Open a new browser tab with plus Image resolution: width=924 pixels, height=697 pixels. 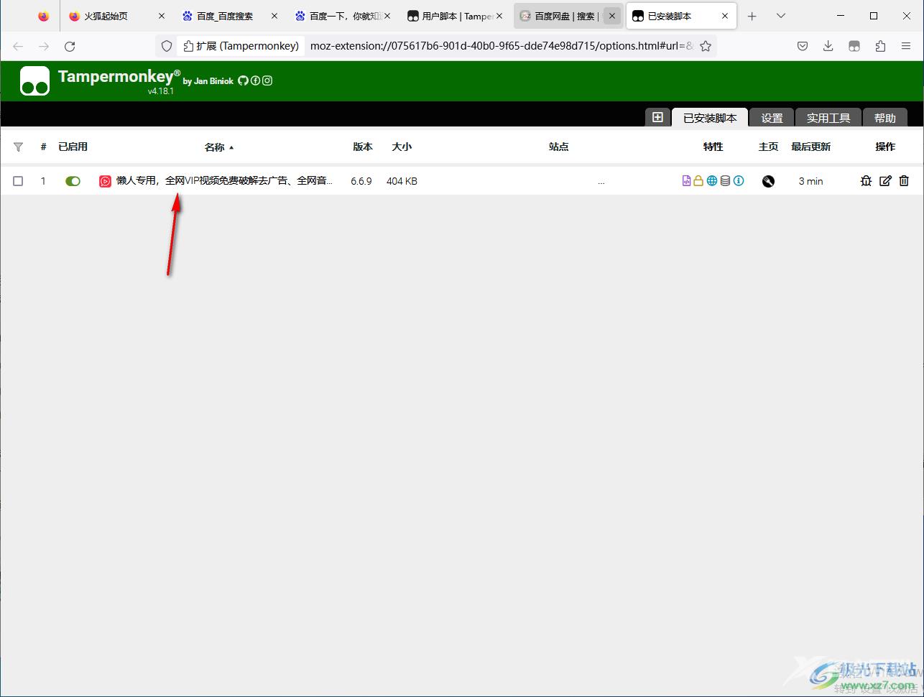click(x=752, y=16)
